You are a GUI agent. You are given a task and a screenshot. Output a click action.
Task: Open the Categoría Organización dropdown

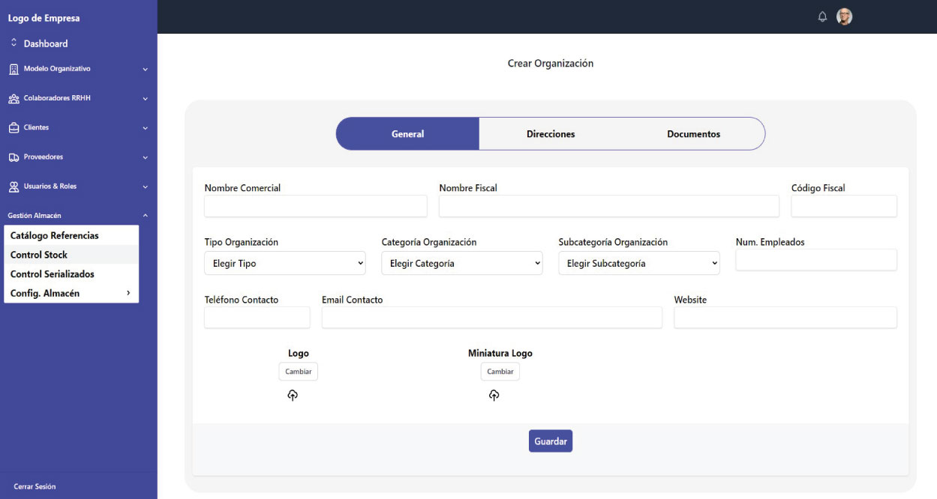[461, 263]
